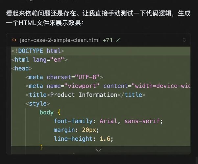Click the body { selector line
Viewport: 198px width, 164px height.
click(x=50, y=113)
